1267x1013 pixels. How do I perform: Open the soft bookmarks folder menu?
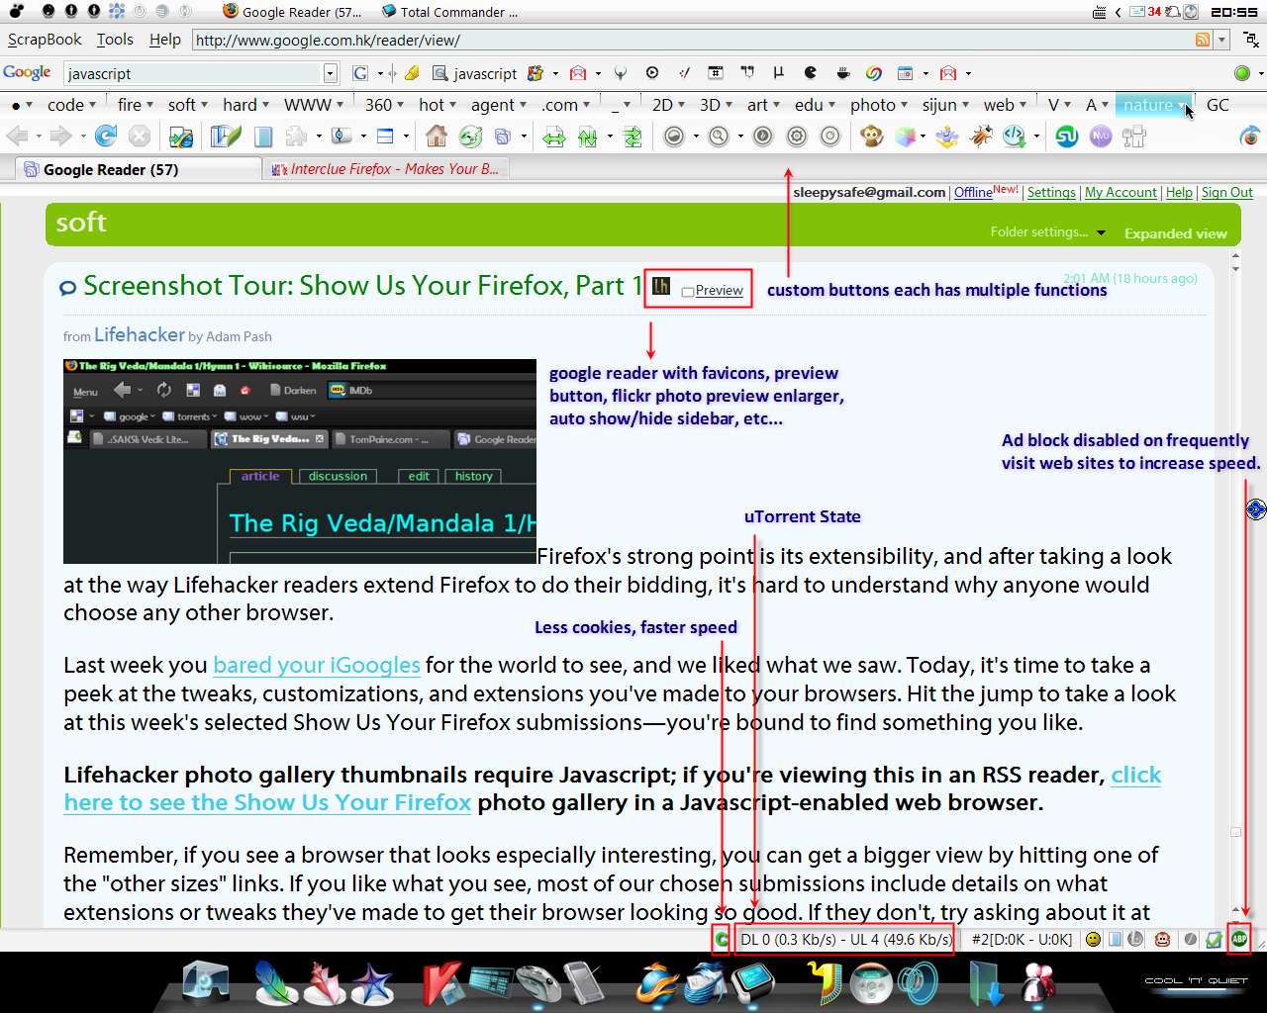(188, 105)
